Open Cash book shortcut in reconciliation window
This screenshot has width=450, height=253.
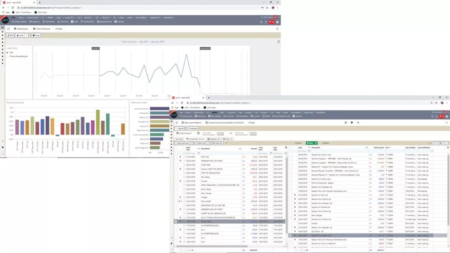(x=228, y=116)
